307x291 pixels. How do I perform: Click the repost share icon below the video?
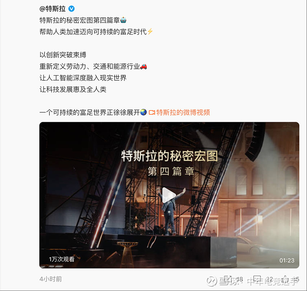point(228,279)
